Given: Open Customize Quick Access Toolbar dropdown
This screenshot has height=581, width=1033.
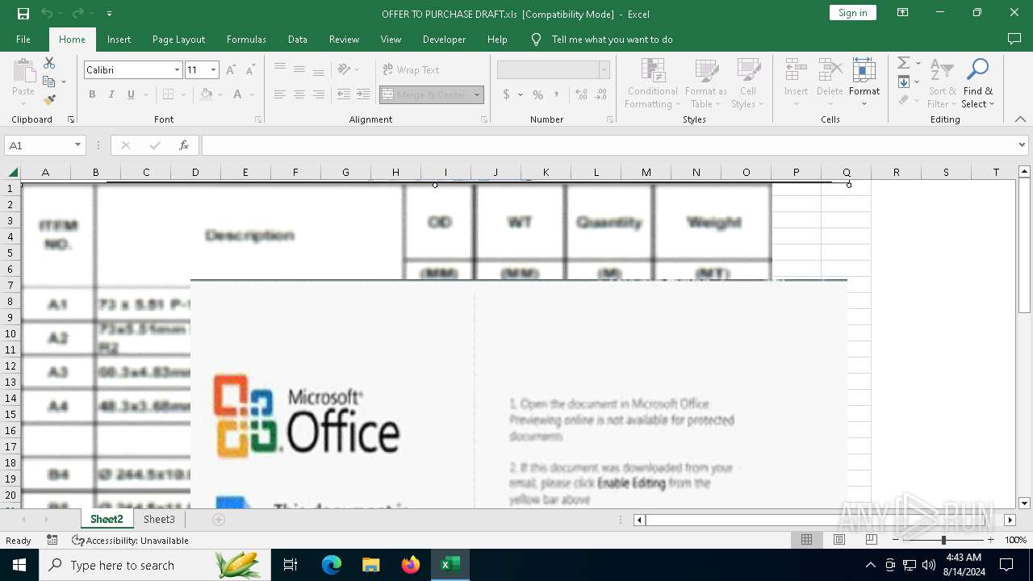Looking at the screenshot, I should (109, 14).
